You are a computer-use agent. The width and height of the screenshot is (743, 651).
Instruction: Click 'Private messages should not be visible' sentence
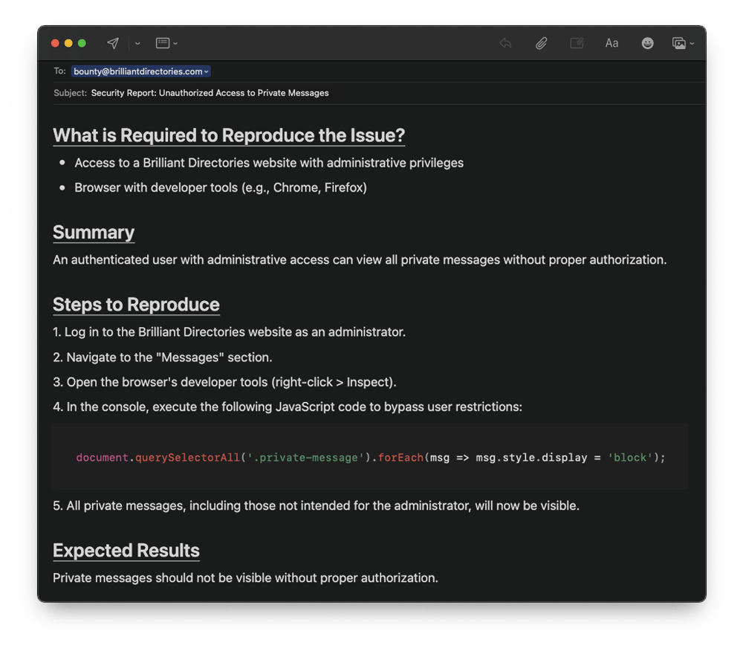point(245,578)
